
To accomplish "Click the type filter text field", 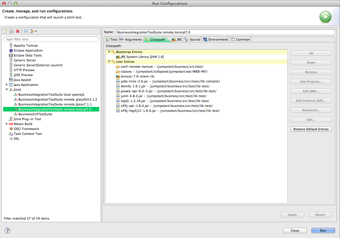I will (51, 39).
